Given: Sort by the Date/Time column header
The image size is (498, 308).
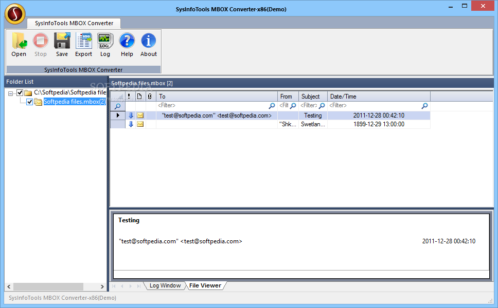Looking at the screenshot, I should tap(379, 97).
